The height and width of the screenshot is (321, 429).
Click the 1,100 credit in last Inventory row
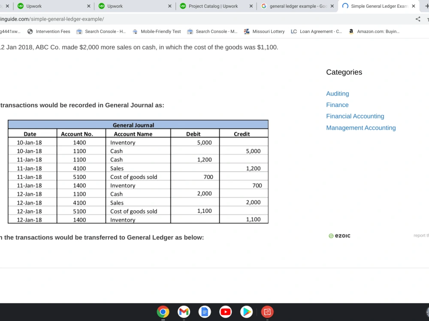tap(253, 219)
